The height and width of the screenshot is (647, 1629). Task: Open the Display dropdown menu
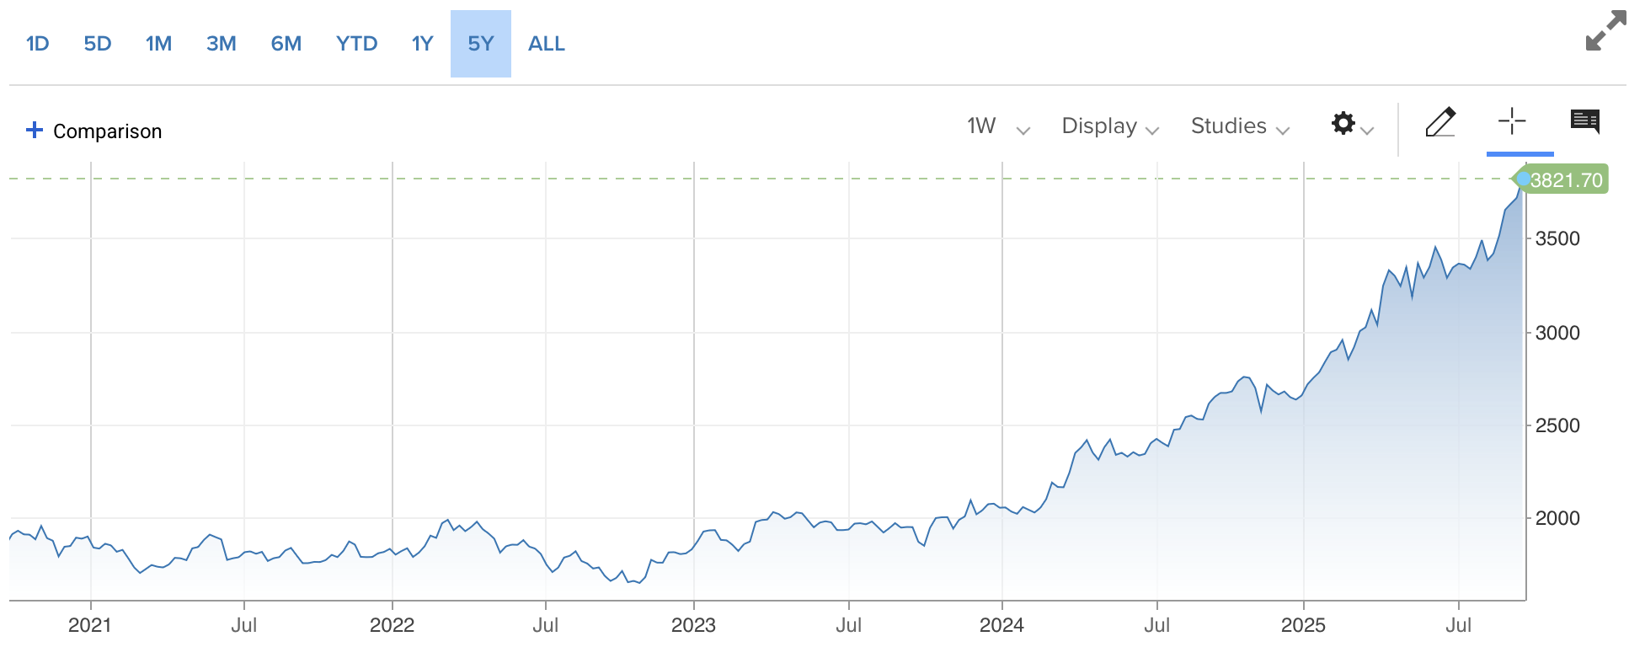click(x=1109, y=126)
